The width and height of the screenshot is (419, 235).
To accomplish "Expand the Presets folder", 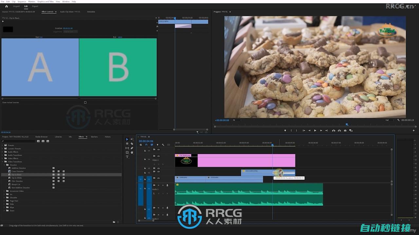I will pos(3,145).
